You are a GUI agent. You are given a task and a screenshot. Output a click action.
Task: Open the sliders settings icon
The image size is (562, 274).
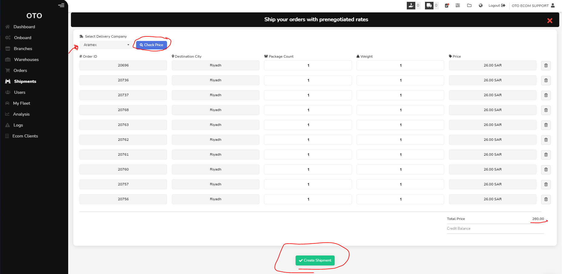458,5
